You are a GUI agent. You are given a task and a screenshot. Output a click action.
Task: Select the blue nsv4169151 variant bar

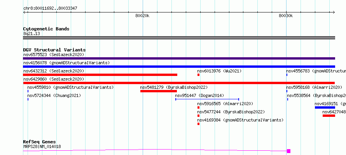pos(325,107)
